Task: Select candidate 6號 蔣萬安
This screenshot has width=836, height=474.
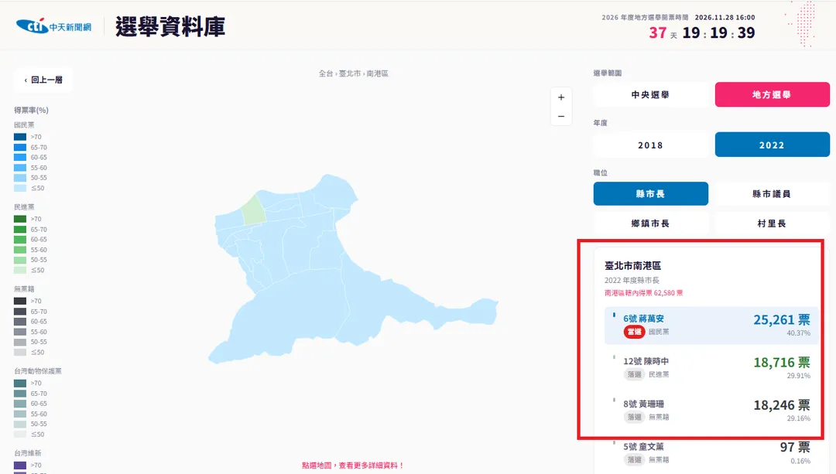Action: [x=711, y=325]
